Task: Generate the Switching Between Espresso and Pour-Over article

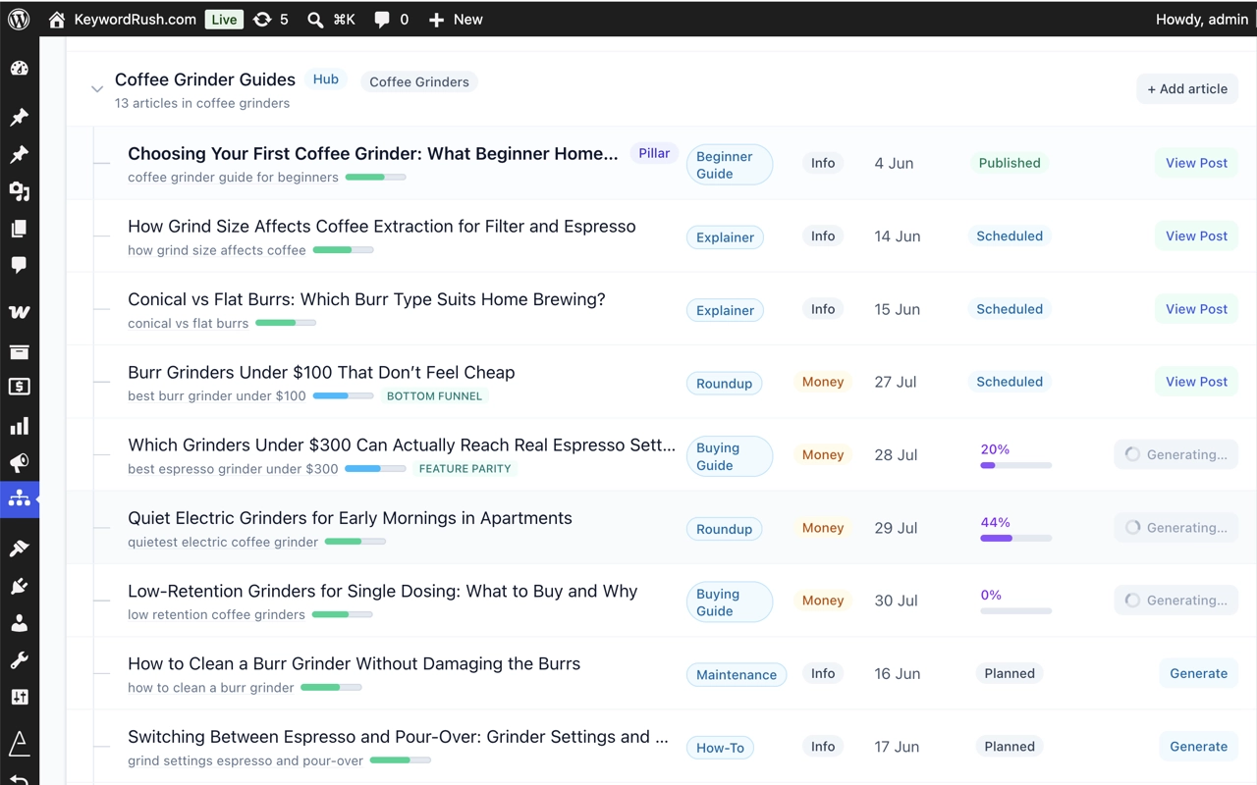Action: coord(1198,746)
